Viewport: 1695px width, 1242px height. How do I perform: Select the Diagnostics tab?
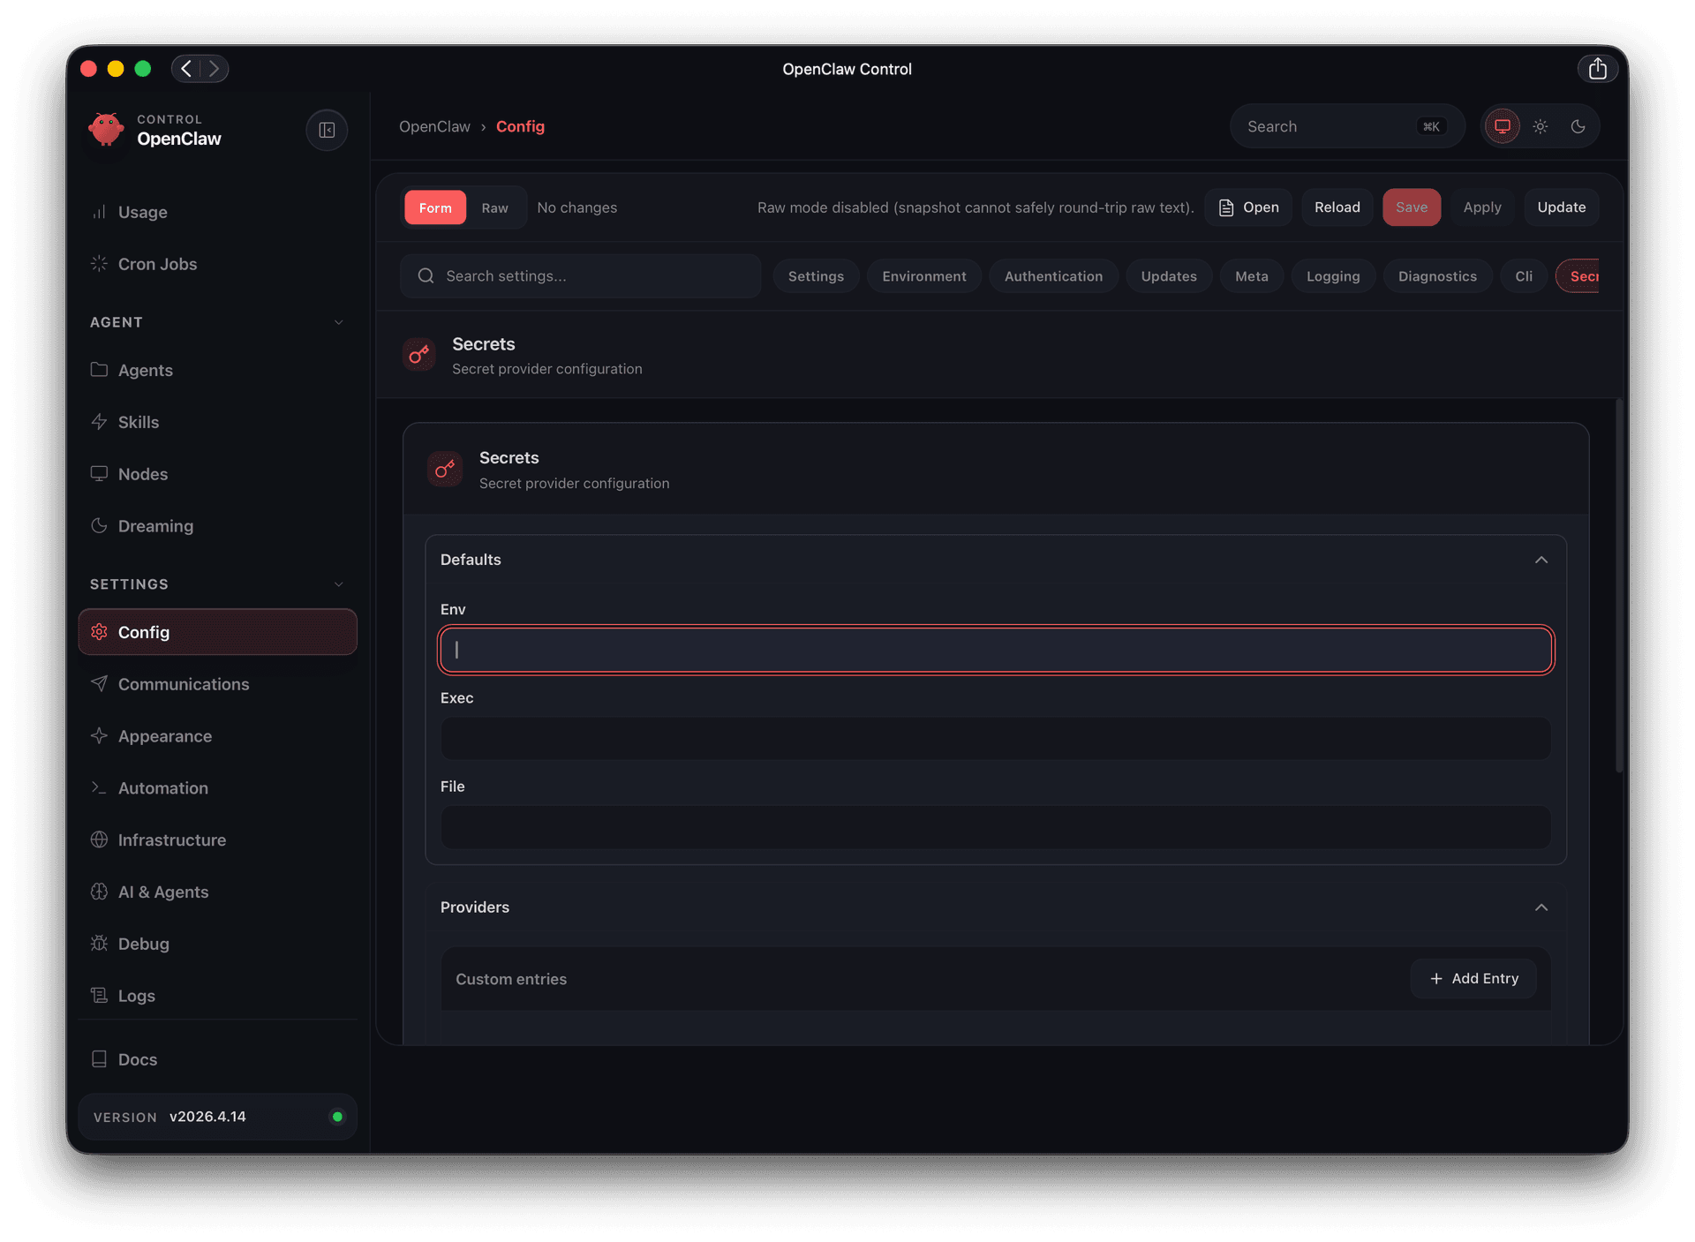click(1437, 276)
